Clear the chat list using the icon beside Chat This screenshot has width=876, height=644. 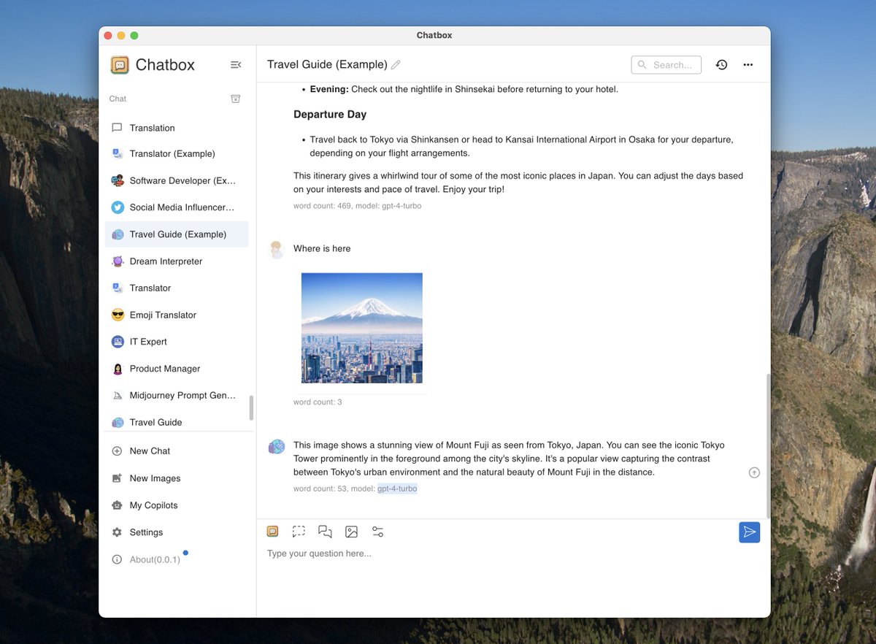point(235,98)
